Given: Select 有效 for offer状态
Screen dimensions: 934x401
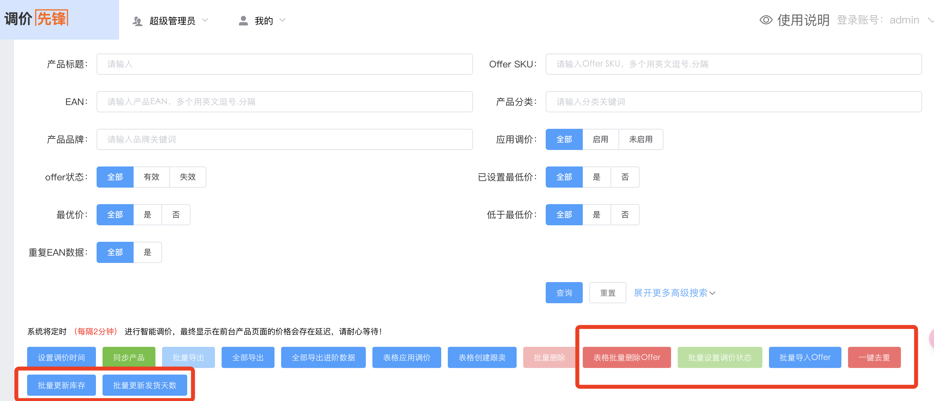Looking at the screenshot, I should click(x=151, y=177).
